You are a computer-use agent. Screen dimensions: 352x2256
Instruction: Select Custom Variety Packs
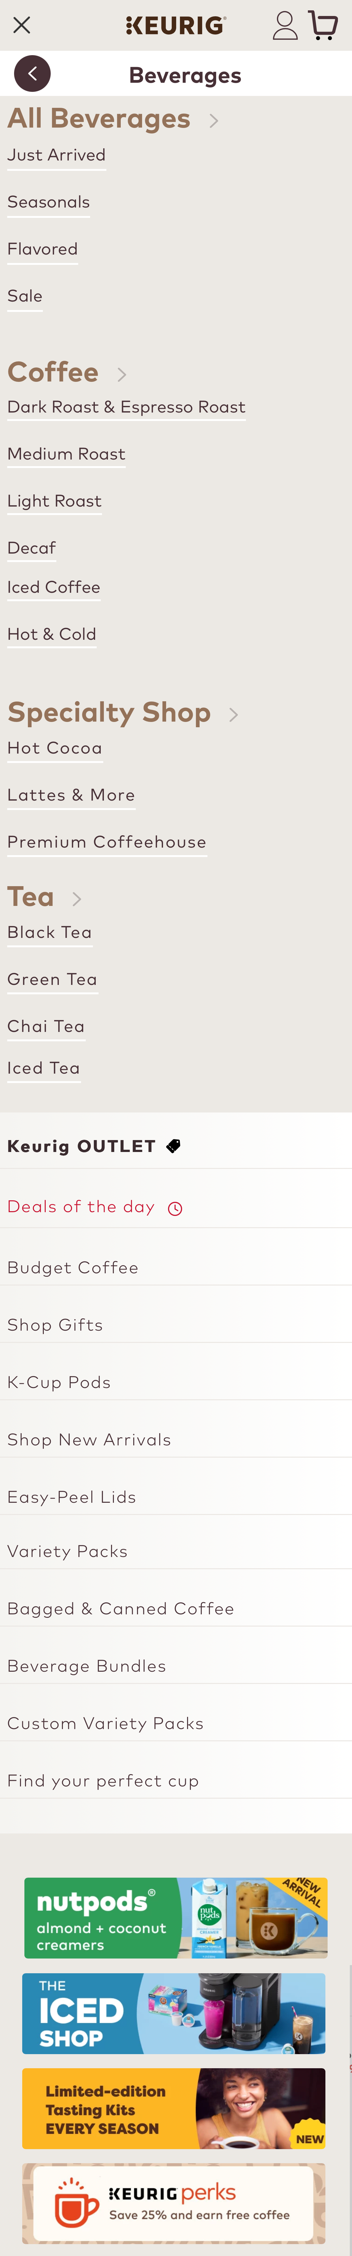pyautogui.click(x=105, y=1723)
